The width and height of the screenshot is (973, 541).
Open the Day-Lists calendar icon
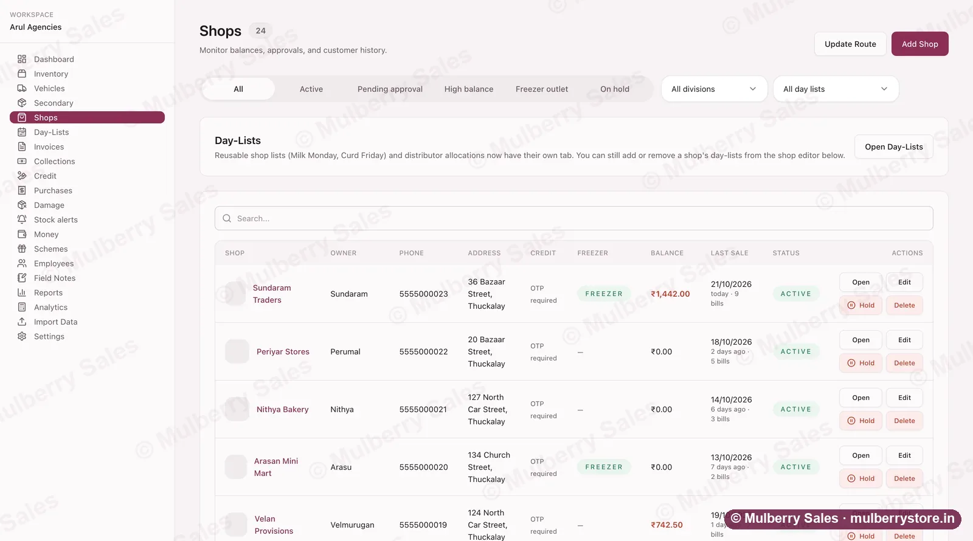point(22,132)
